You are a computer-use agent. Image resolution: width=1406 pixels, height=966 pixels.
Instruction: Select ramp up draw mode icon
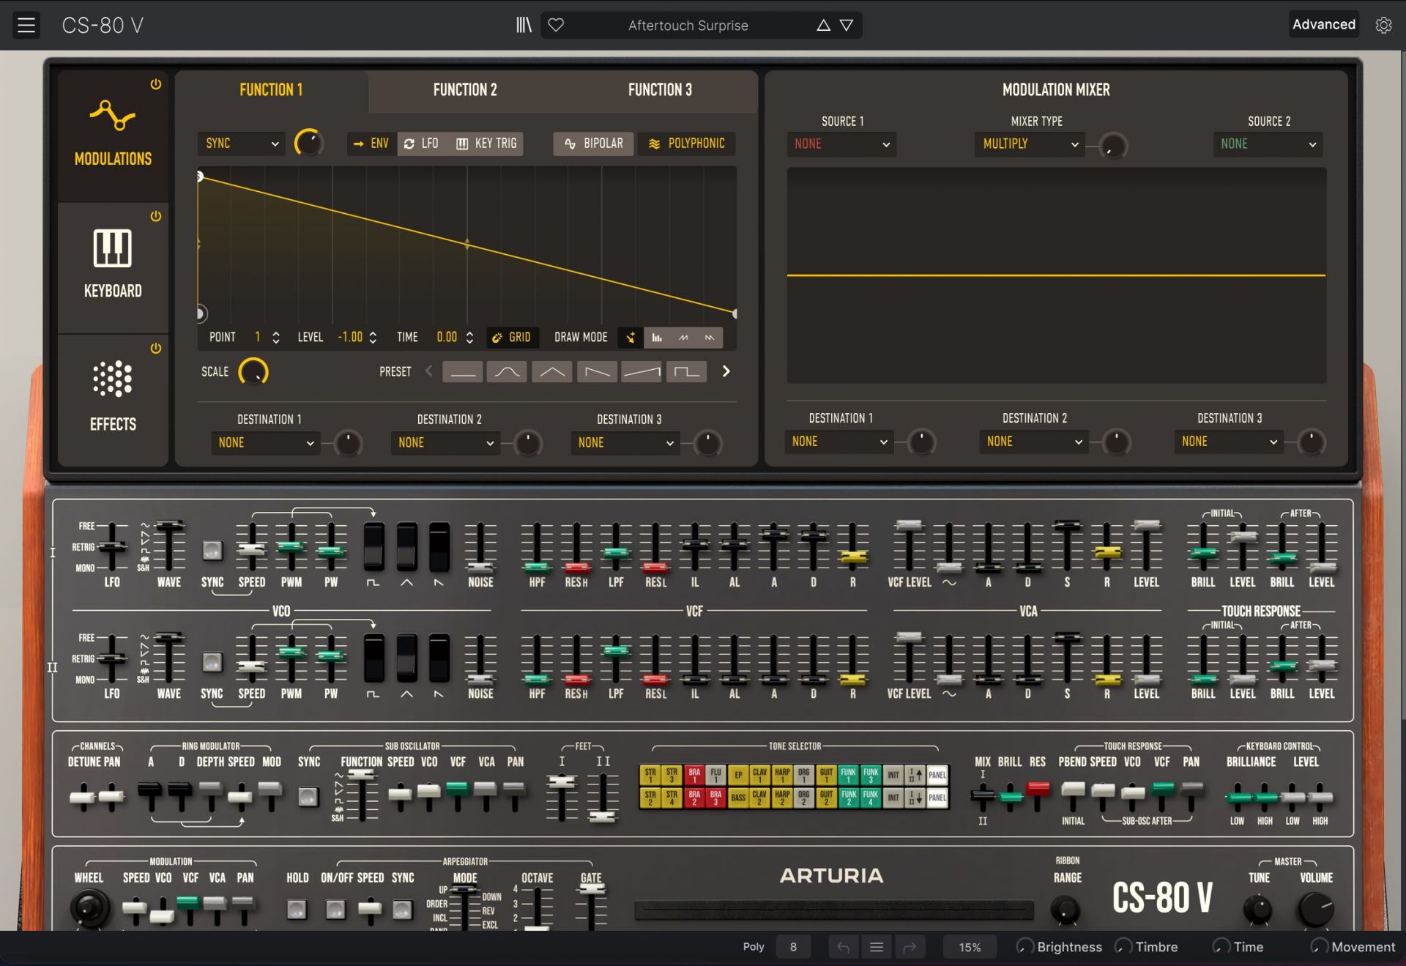(683, 338)
